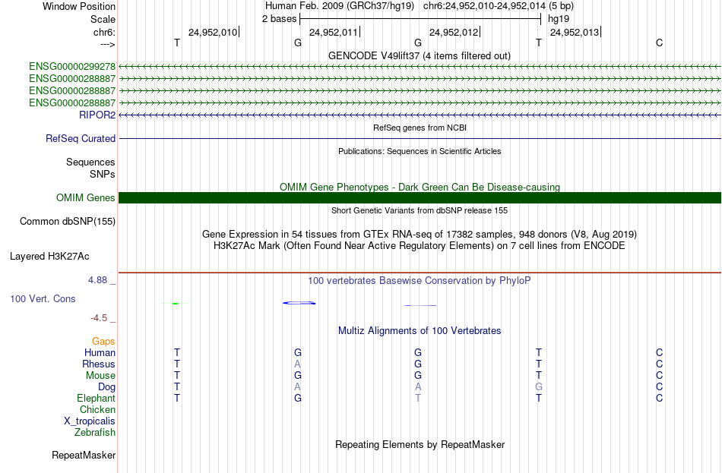Screen dimensions: 722x473
Task: Click the 24,952,011 ruler position
Action: pyautogui.click(x=334, y=32)
